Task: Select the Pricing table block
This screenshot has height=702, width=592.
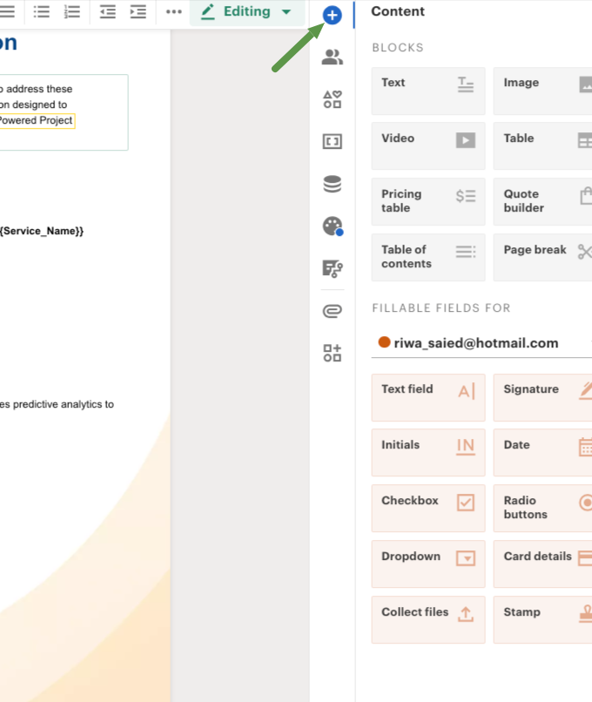Action: pyautogui.click(x=428, y=201)
